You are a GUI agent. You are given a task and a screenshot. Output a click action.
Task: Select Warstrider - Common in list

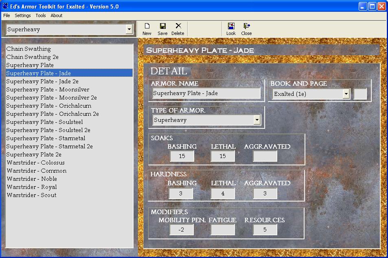(69, 171)
